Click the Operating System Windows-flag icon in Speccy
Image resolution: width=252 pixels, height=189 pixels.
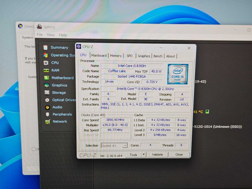(46, 55)
